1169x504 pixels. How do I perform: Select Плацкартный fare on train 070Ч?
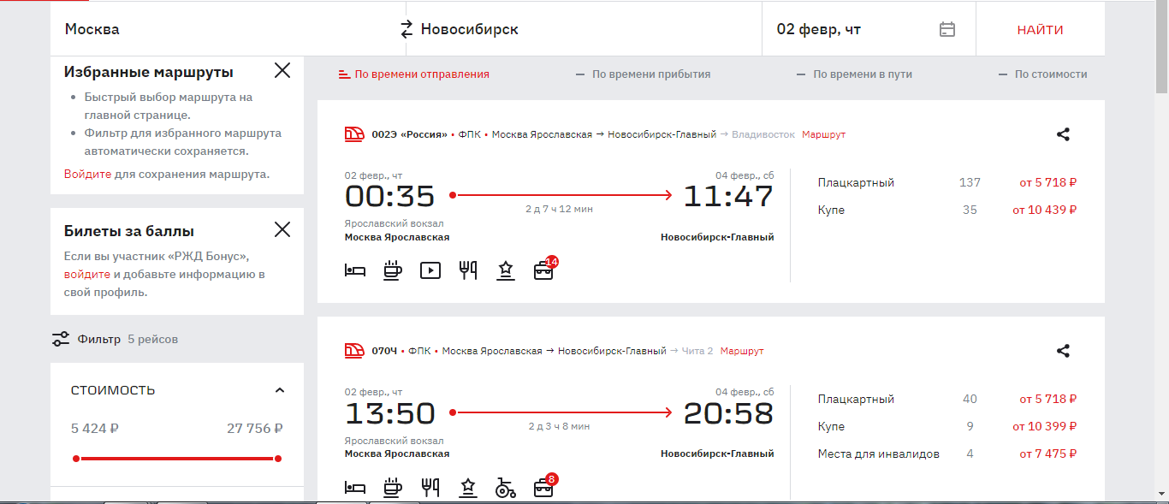pyautogui.click(x=946, y=399)
